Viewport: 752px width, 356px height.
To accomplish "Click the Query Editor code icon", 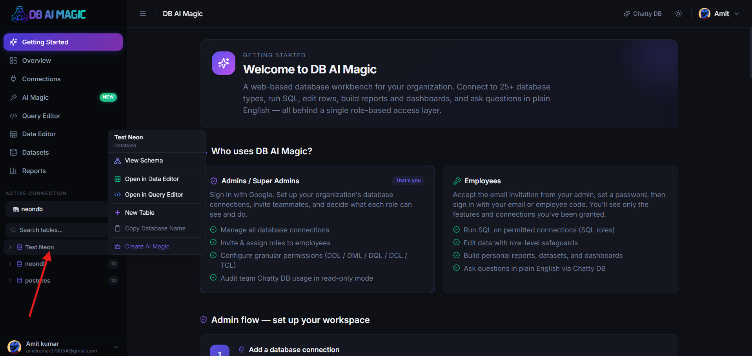I will coord(13,116).
